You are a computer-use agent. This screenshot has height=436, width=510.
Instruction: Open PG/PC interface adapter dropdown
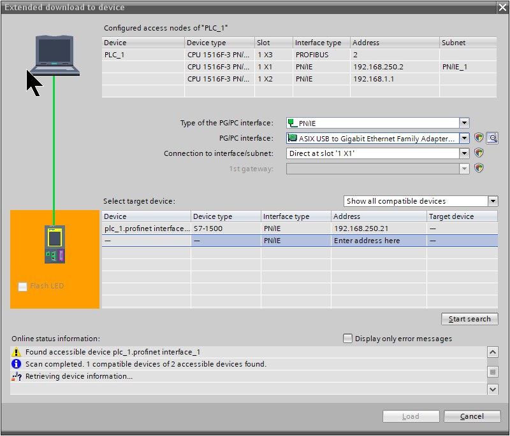pos(464,138)
